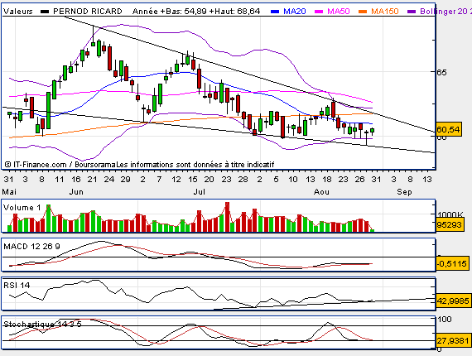Viewport: 472px width, 356px height.
Task: Click the orange MA150 legend color swatch
Action: click(363, 12)
